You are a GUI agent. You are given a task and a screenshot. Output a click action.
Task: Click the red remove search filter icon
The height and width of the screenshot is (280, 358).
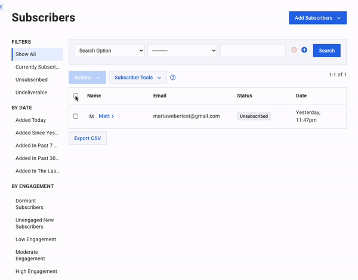[294, 50]
